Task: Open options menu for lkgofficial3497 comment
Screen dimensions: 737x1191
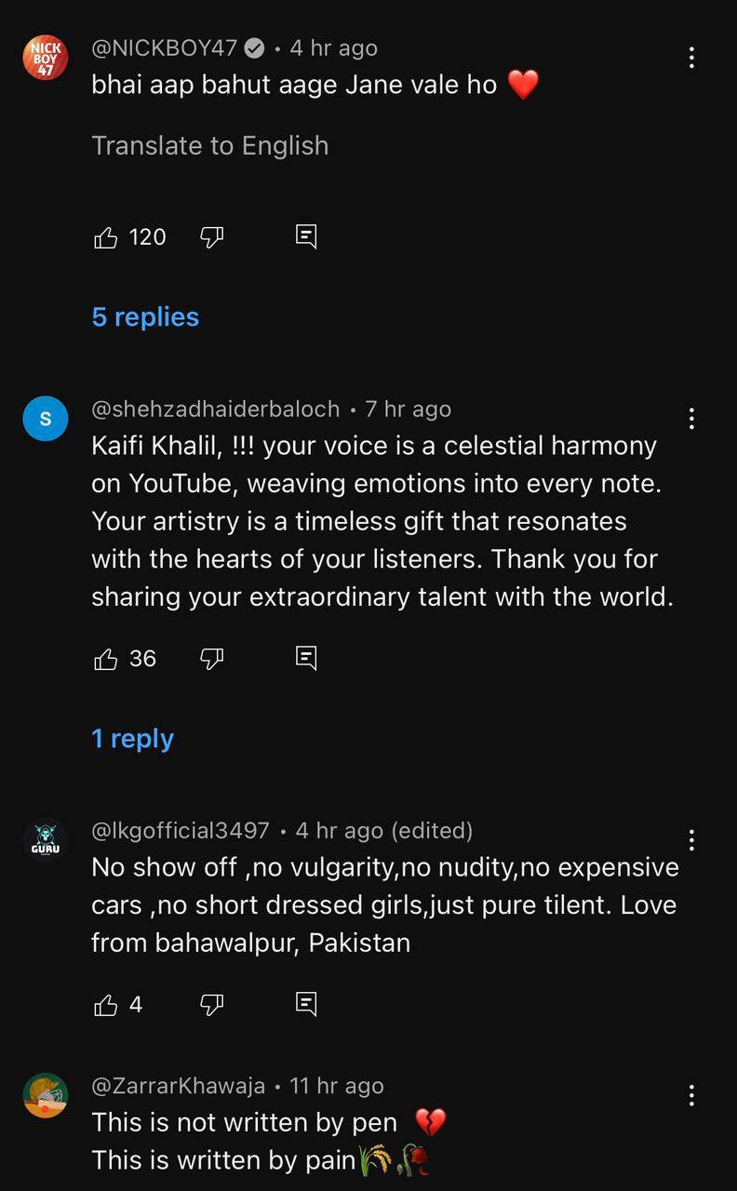Action: click(x=691, y=840)
